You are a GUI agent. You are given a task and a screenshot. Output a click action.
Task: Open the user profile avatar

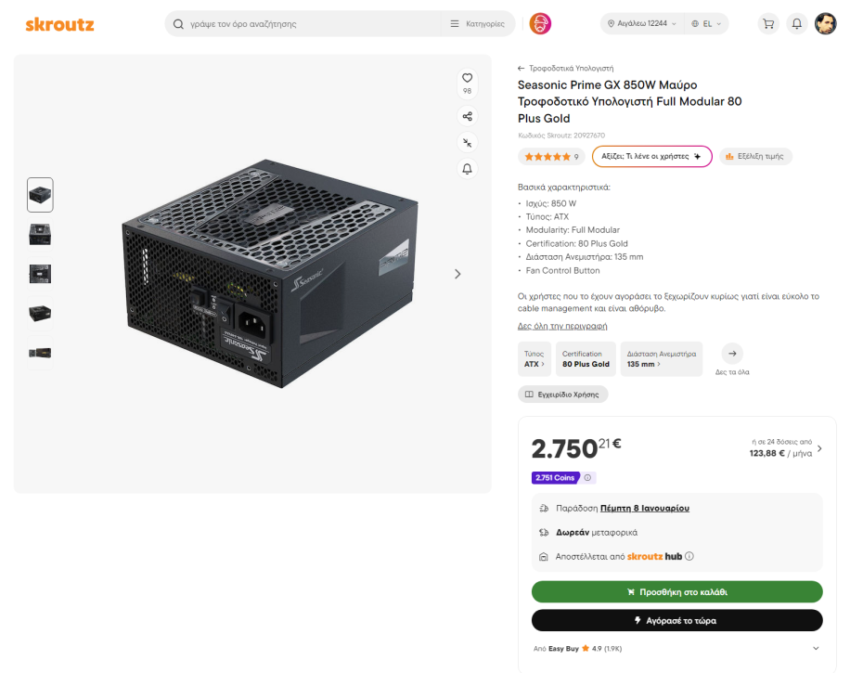pyautogui.click(x=825, y=24)
